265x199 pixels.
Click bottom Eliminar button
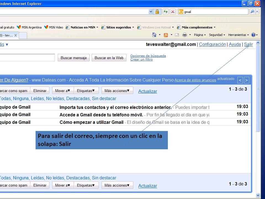point(40,185)
